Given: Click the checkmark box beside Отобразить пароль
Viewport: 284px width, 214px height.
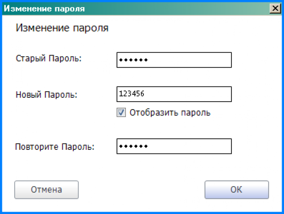Looking at the screenshot, I should pos(122,112).
